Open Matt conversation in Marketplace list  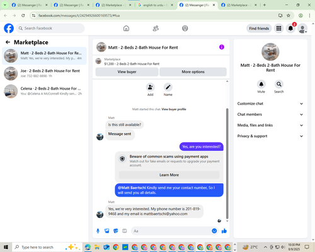[x=44, y=56]
